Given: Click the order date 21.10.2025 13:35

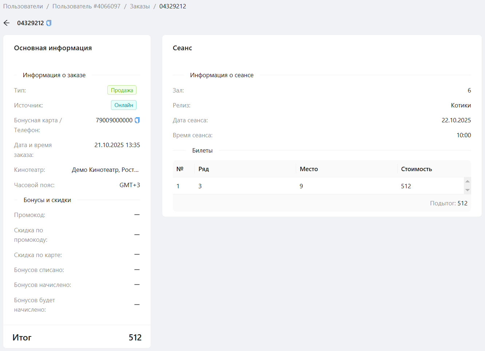Looking at the screenshot, I should (x=117, y=145).
